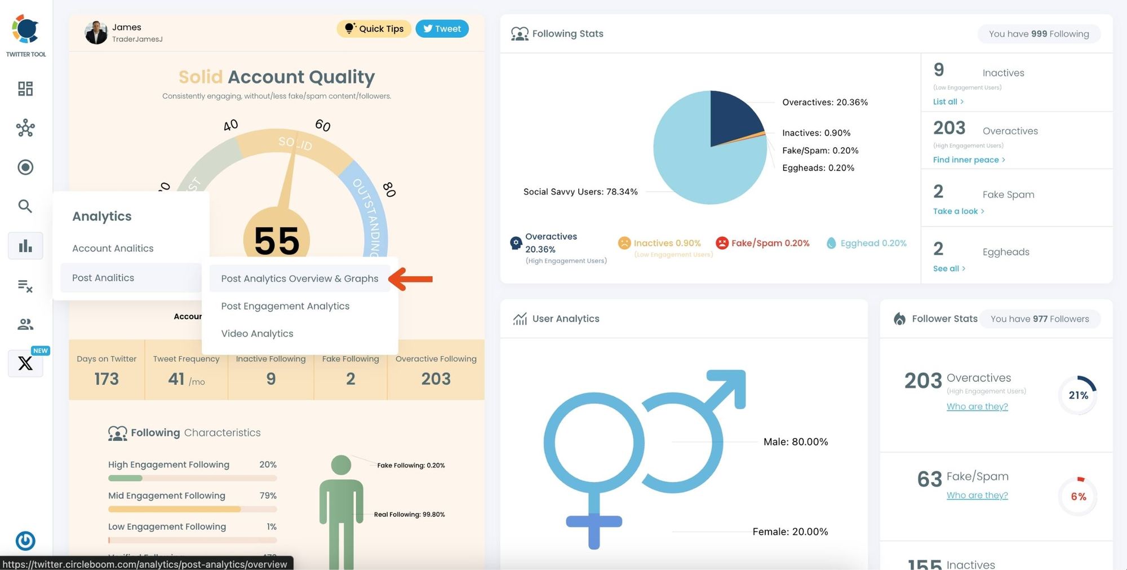Open the friends management icon in sidebar

click(x=25, y=324)
